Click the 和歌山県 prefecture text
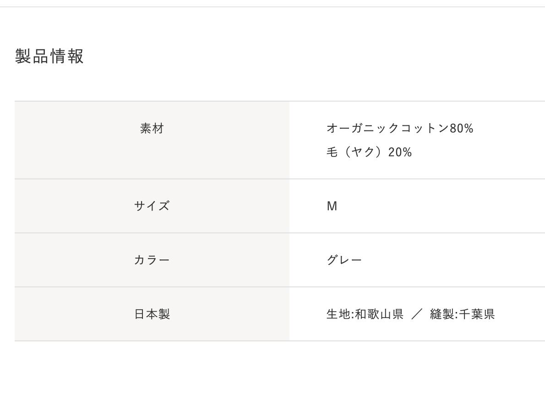The width and height of the screenshot is (545, 399). [x=379, y=314]
